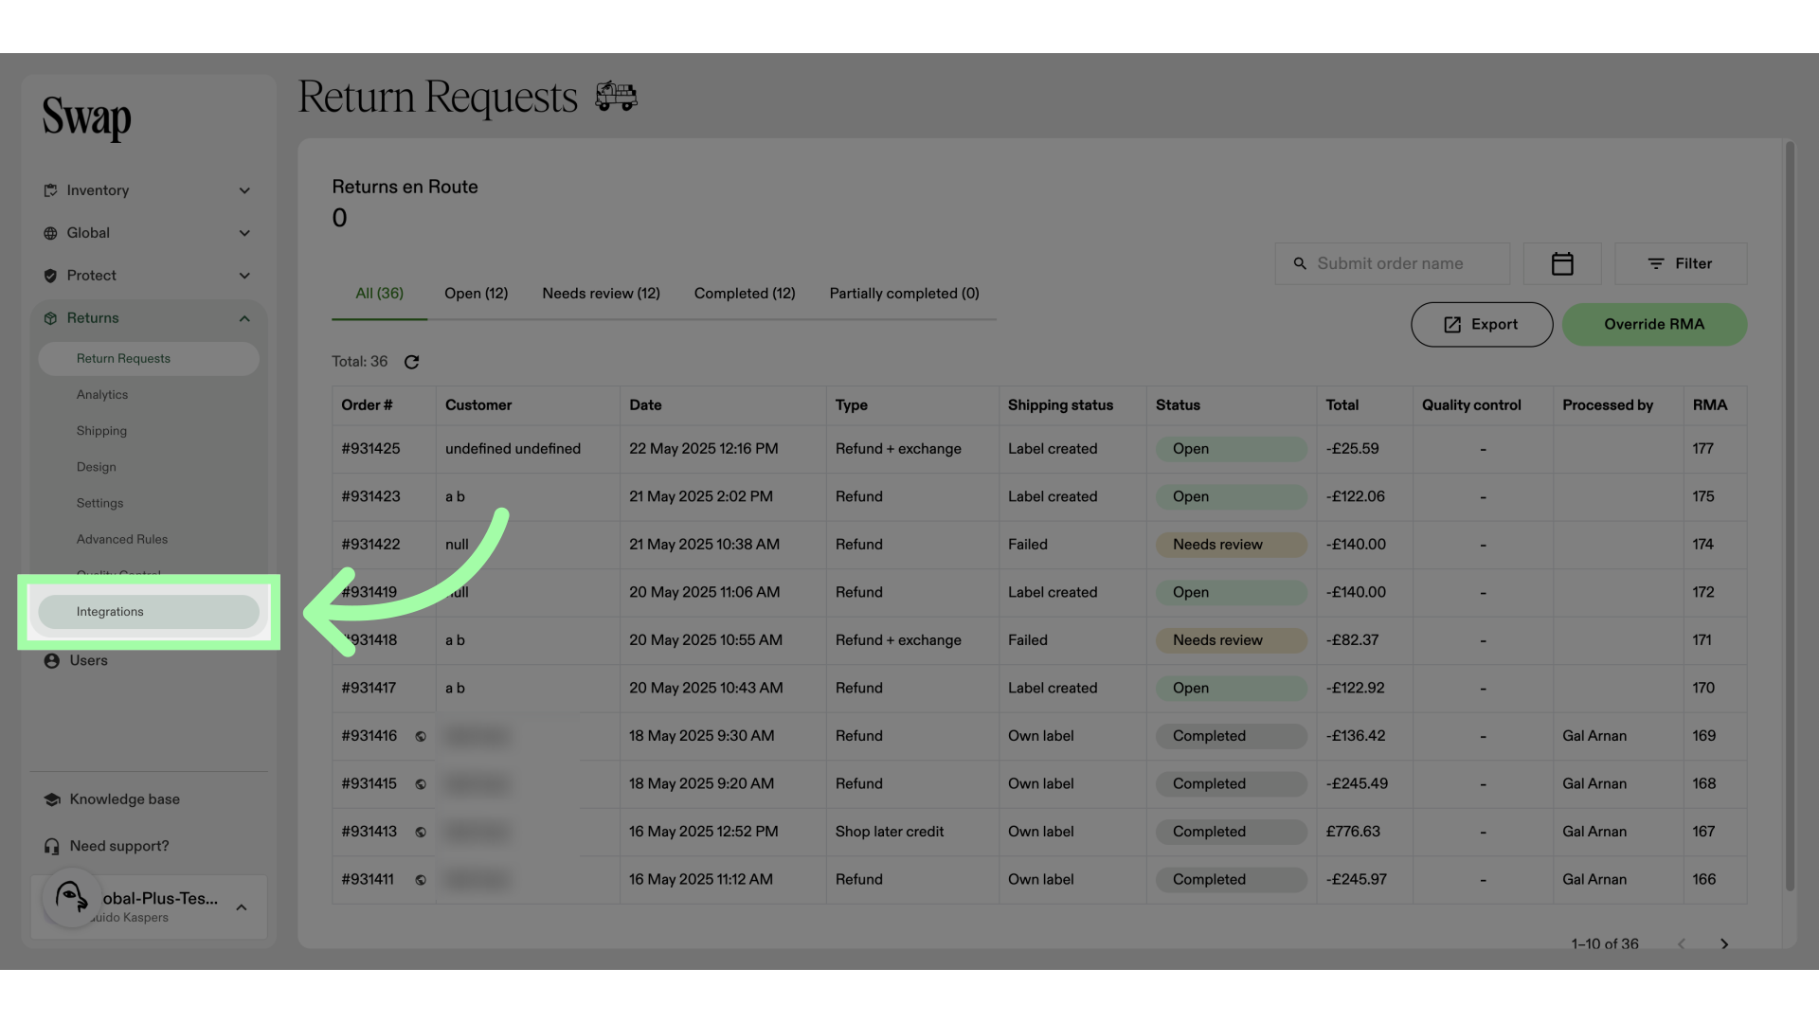Click customer undefined undefined
This screenshot has width=1819, height=1023.
[513, 449]
